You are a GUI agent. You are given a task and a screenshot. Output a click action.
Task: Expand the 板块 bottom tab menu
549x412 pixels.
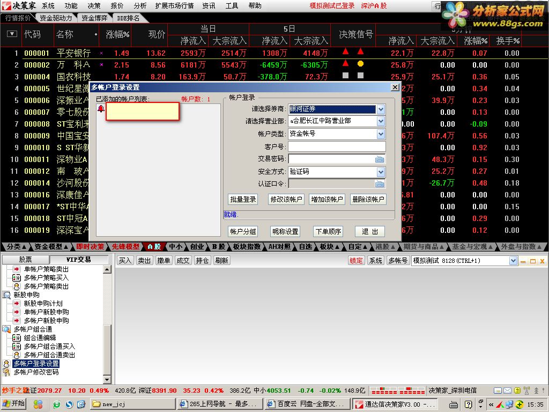(329, 247)
